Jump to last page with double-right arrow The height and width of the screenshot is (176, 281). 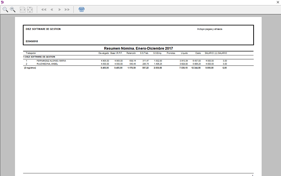pyautogui.click(x=67, y=9)
